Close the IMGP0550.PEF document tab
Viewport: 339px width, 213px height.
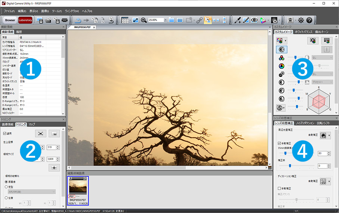click(x=94, y=27)
